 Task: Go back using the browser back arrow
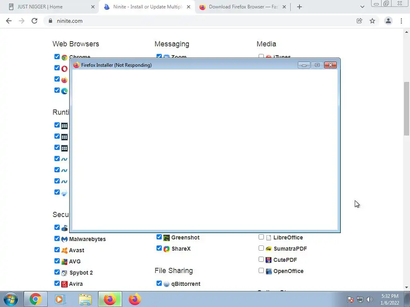coord(9,21)
